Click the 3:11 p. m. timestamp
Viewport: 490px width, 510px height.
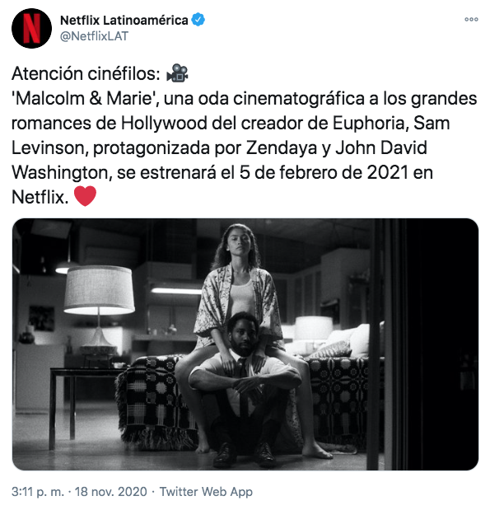[38, 491]
